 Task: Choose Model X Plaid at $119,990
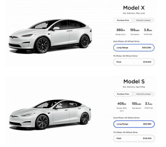point(134,62)
